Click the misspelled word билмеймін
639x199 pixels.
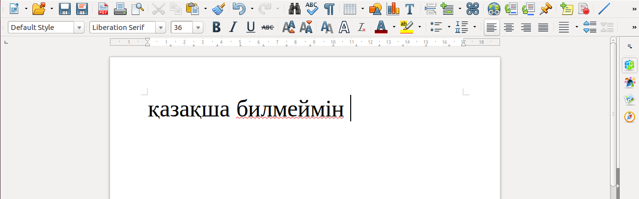(x=290, y=110)
